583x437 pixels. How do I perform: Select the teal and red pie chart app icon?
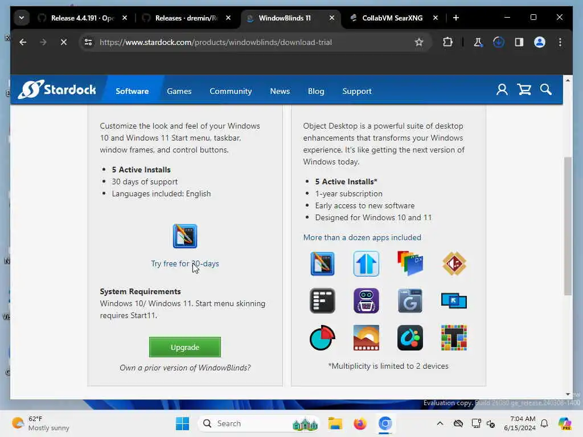pyautogui.click(x=322, y=338)
